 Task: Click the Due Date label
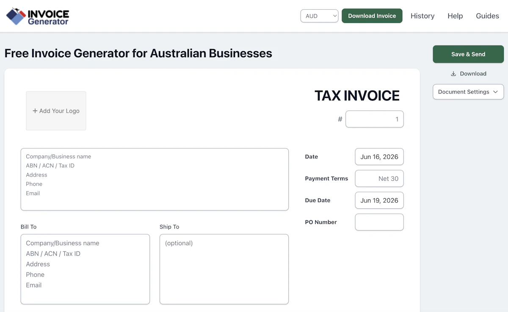tap(317, 200)
